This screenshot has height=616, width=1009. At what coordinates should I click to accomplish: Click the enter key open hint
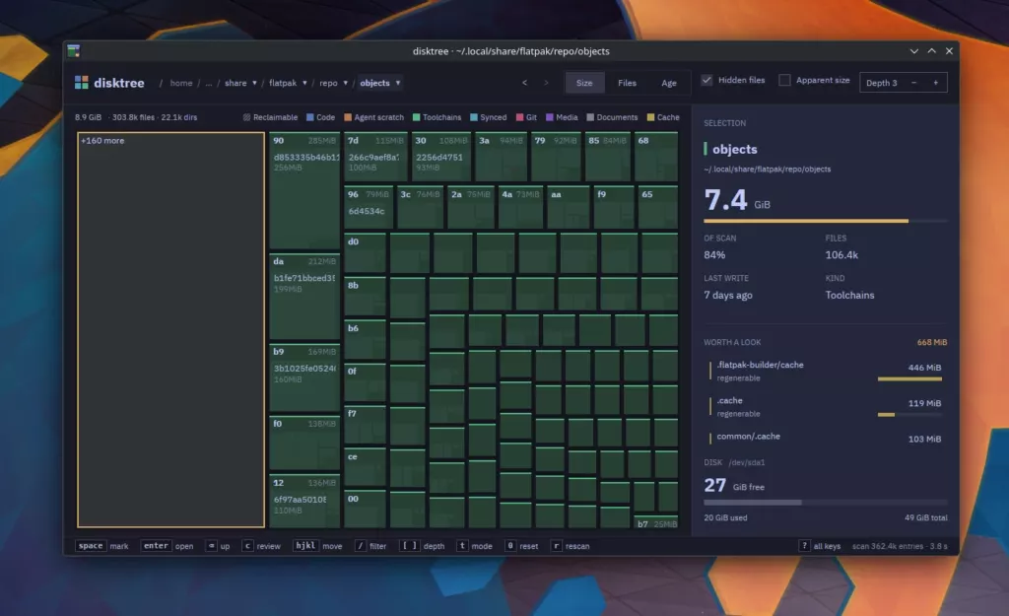point(168,546)
